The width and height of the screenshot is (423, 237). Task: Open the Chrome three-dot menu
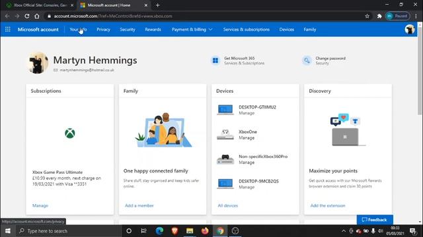point(416,16)
